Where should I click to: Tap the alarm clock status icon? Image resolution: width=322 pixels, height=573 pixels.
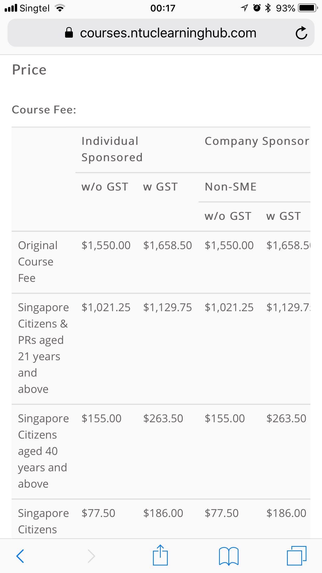(x=257, y=8)
